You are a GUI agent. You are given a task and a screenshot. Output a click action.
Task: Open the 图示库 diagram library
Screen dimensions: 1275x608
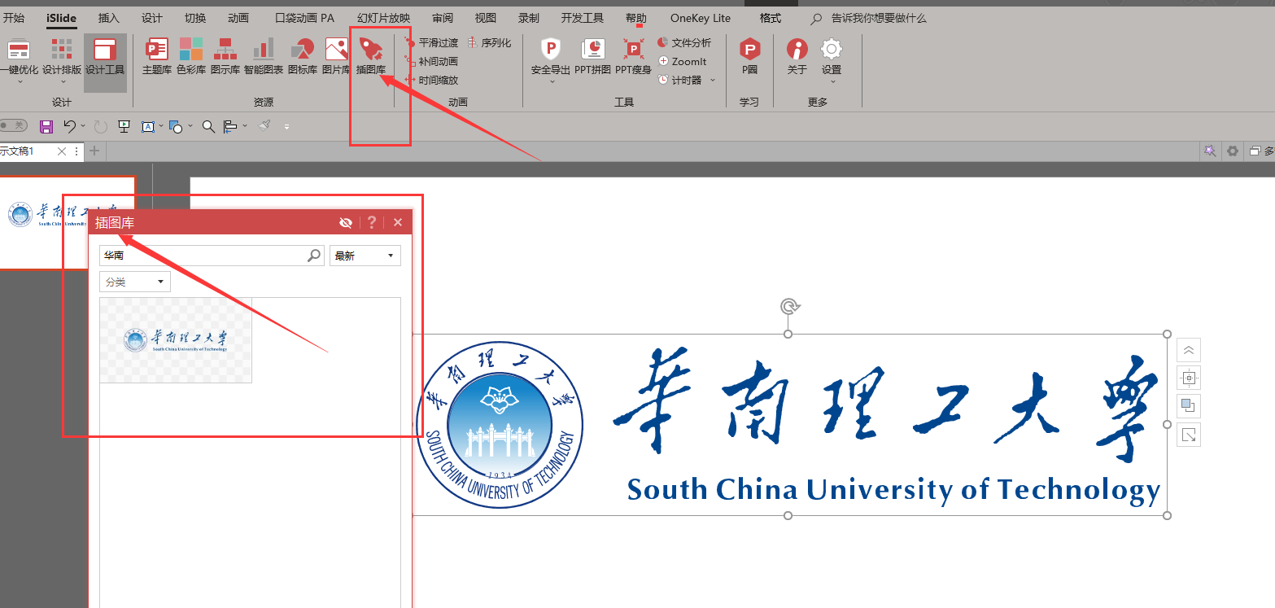[225, 57]
